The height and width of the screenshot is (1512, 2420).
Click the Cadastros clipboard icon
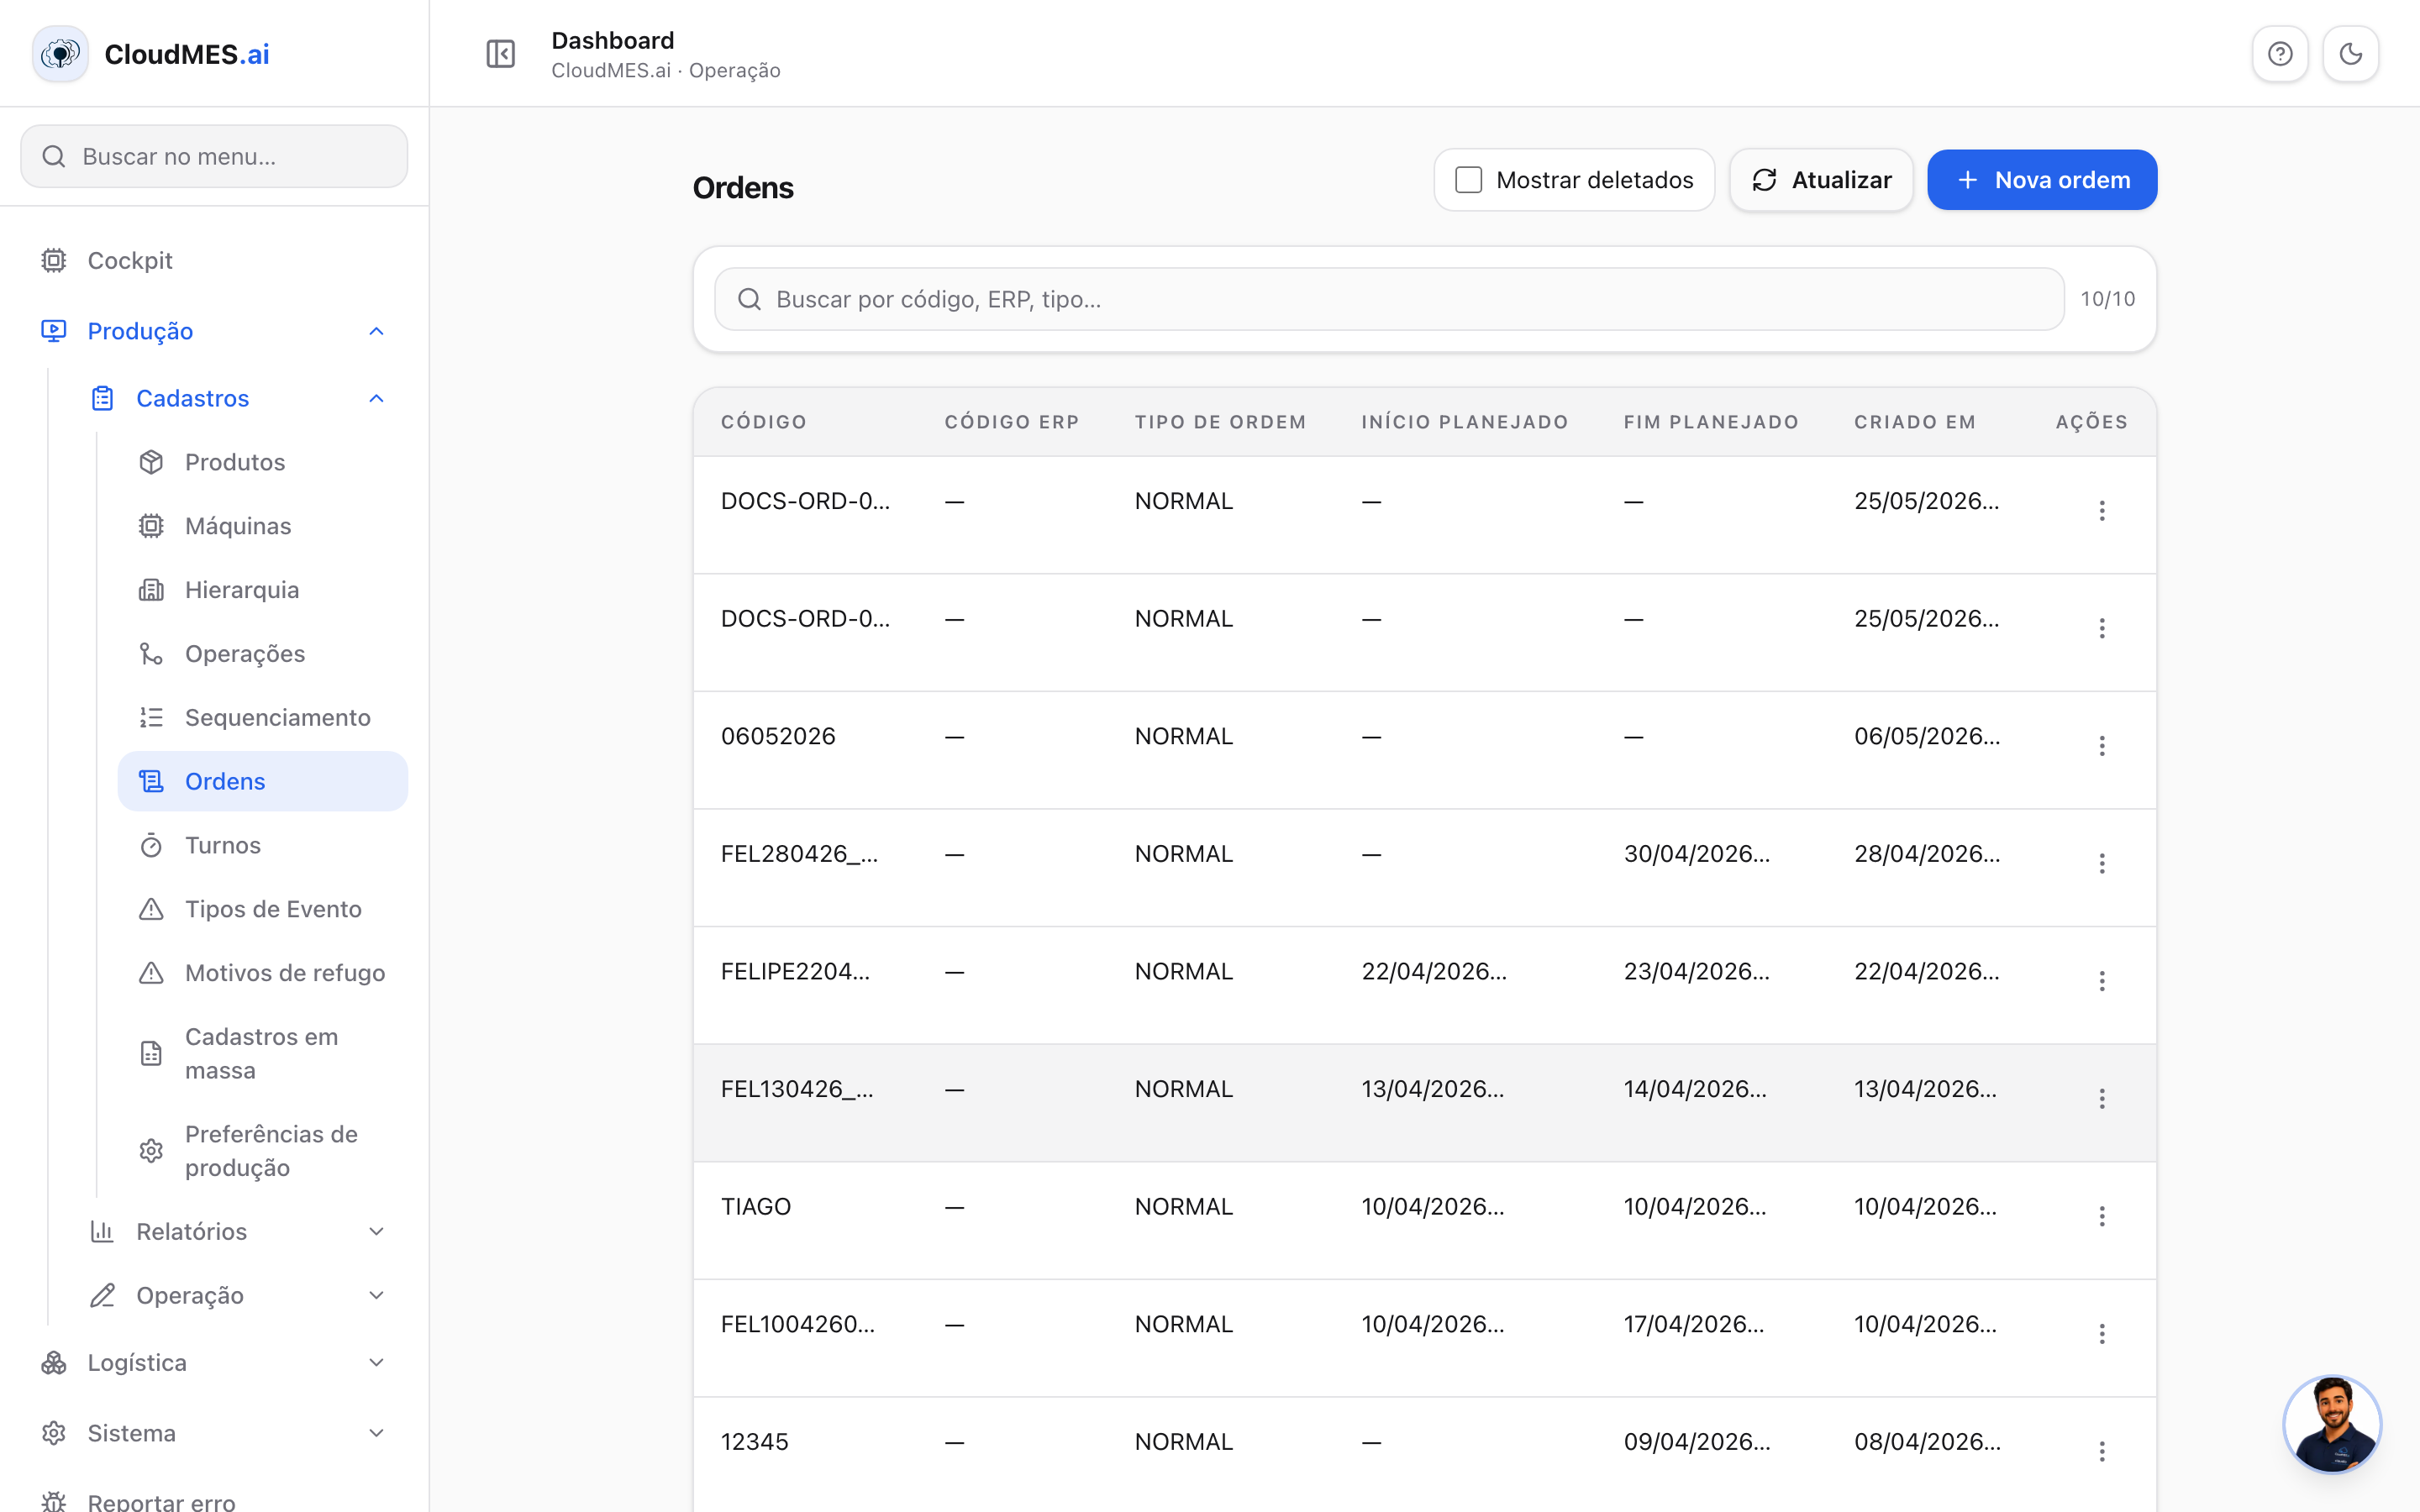102,398
